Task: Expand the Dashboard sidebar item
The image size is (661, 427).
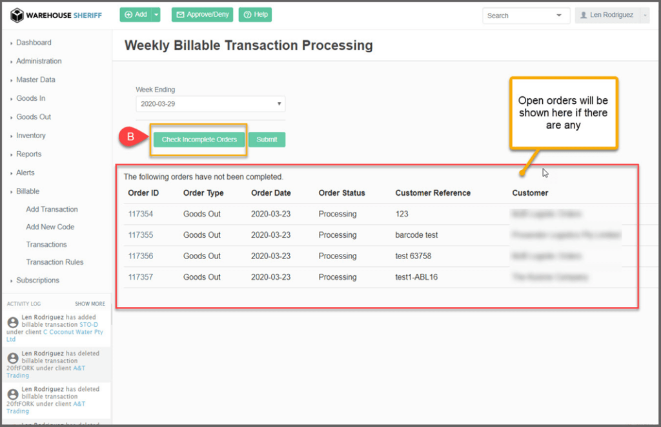Action: click(34, 43)
